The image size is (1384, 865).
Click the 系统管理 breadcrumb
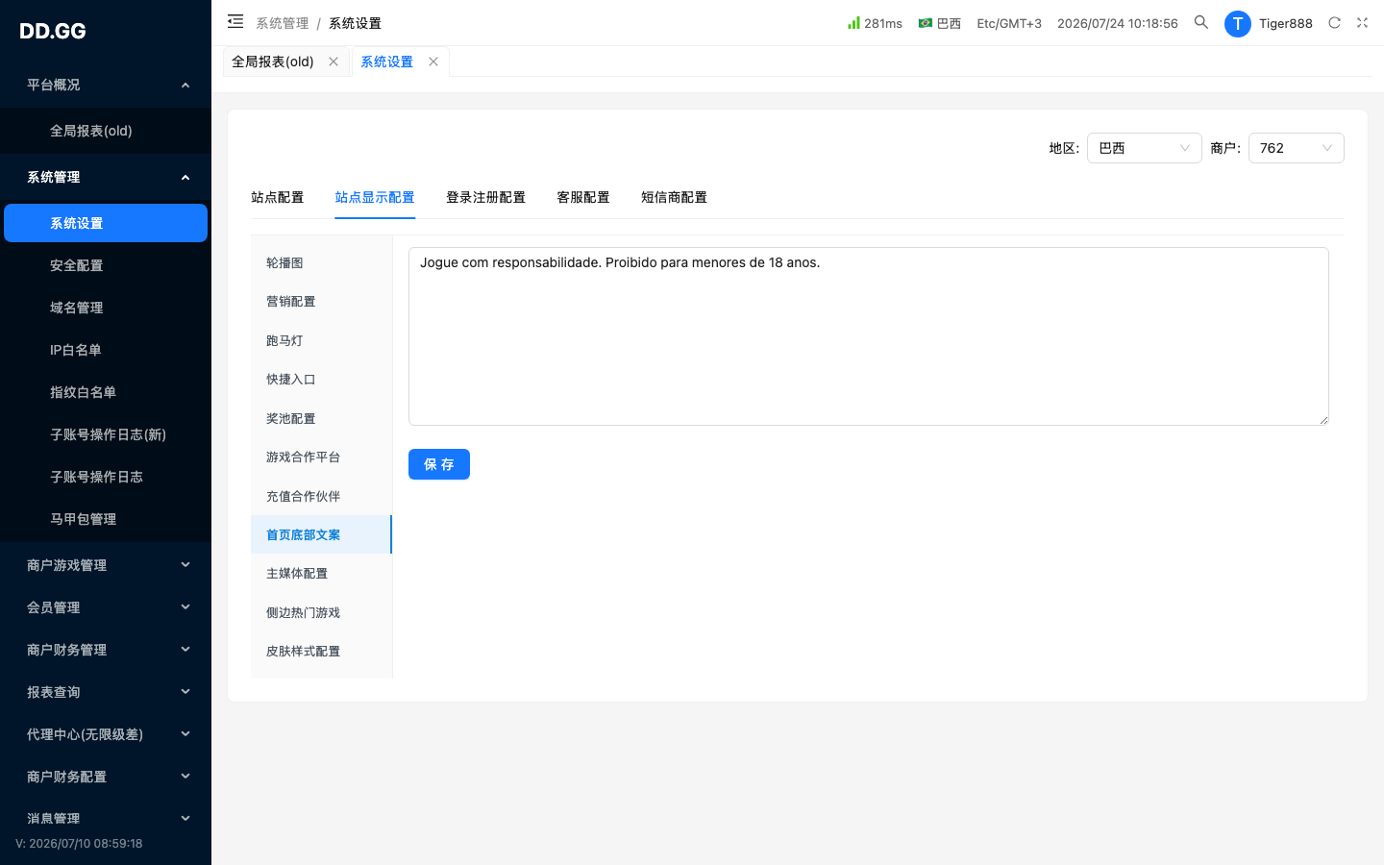[x=283, y=23]
